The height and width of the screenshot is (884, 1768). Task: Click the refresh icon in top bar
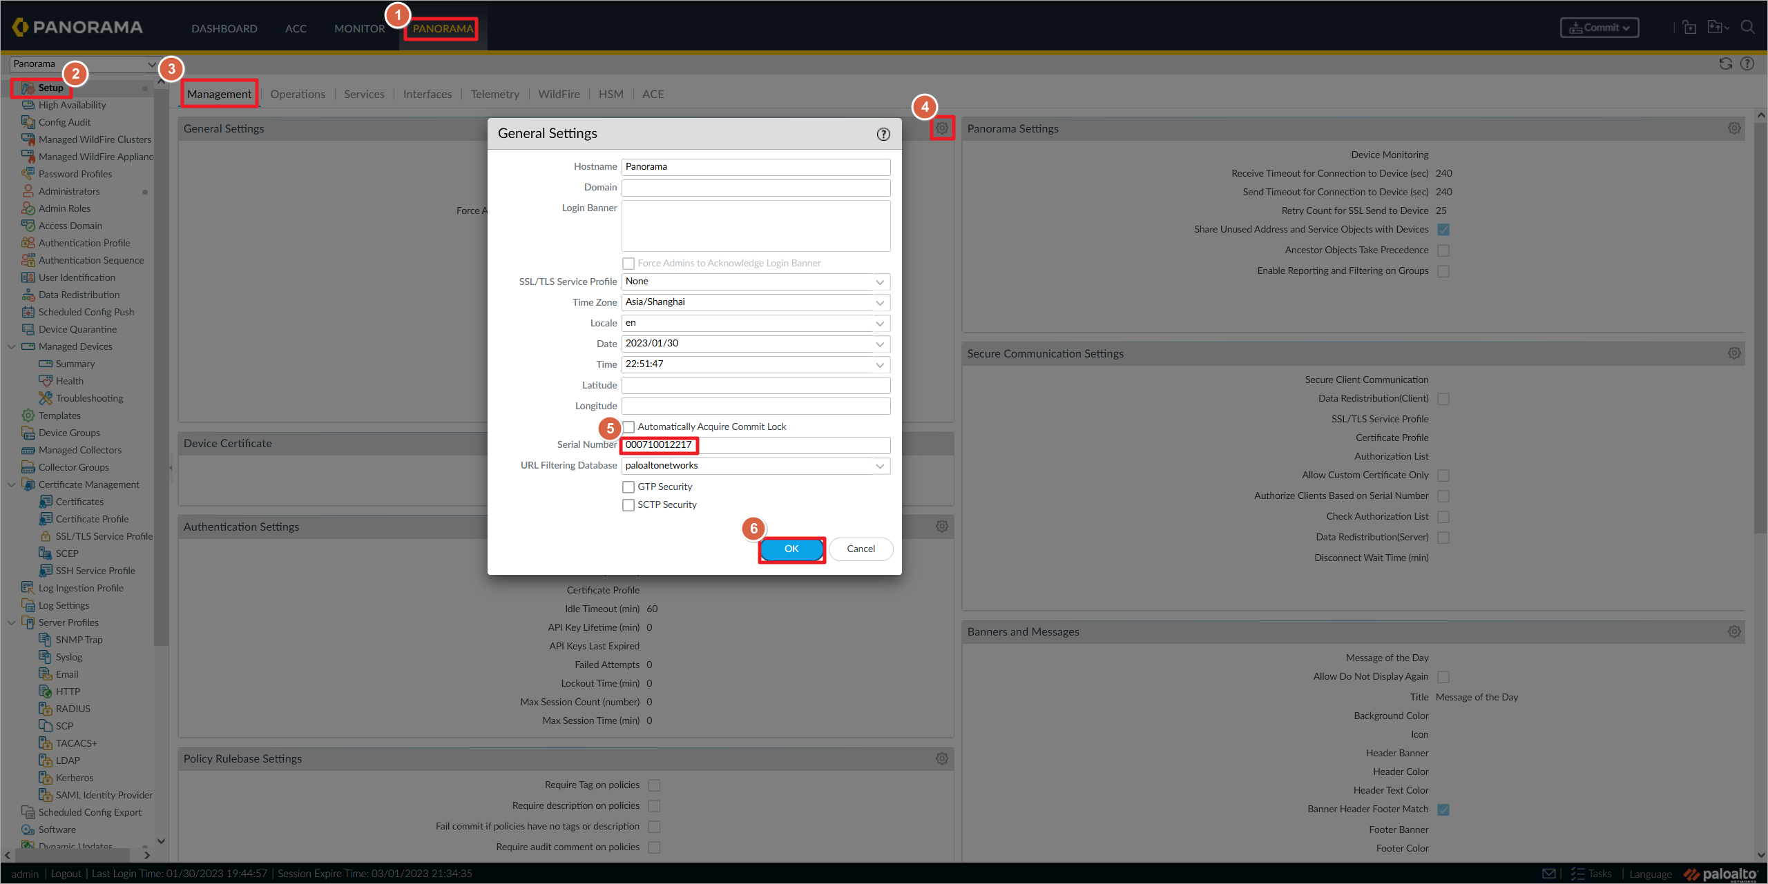[1725, 63]
